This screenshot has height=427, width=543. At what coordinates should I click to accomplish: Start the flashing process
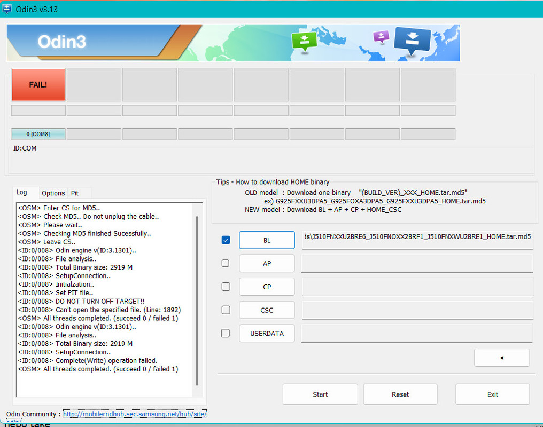(320, 394)
